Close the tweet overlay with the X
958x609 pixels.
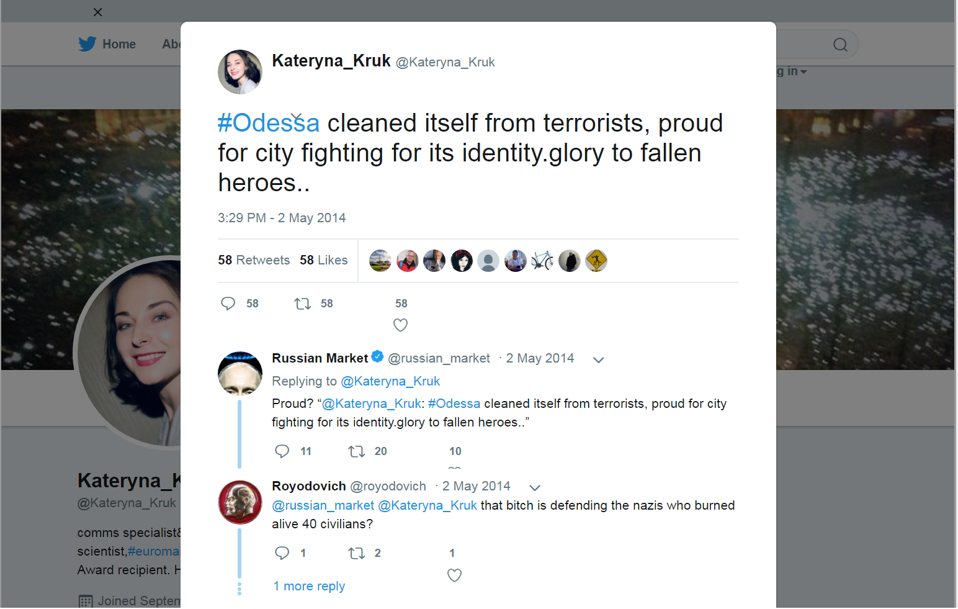[97, 12]
